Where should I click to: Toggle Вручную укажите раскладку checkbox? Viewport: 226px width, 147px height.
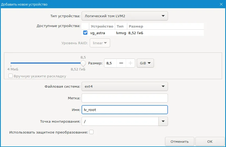(11, 76)
